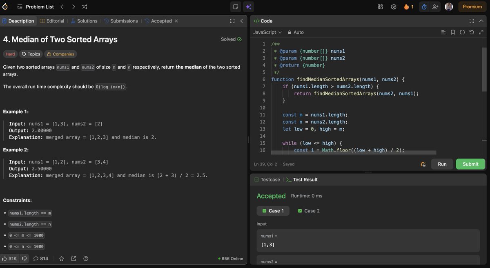Open the help question-mark icon
The image size is (490, 268).
click(x=86, y=258)
